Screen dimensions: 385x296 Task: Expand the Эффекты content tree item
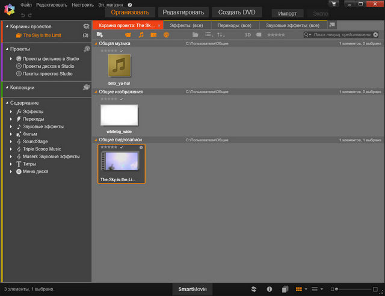pos(11,111)
